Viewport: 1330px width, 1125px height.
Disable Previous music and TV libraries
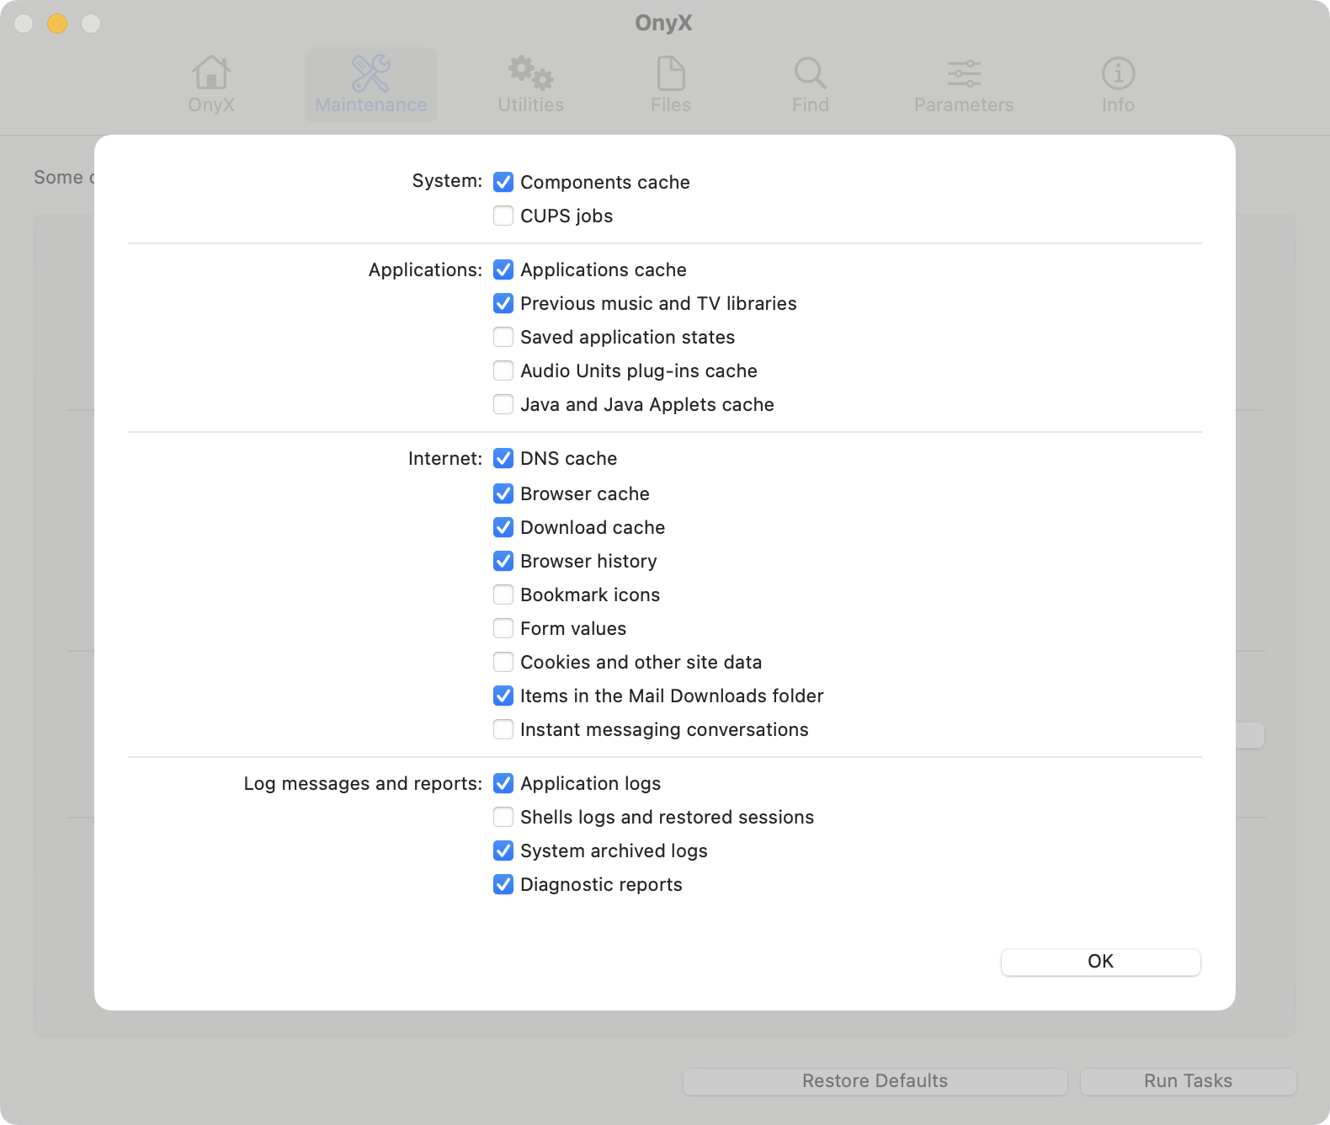503,303
